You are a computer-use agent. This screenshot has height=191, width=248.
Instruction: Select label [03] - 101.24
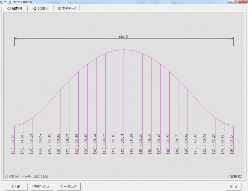coord(31,144)
